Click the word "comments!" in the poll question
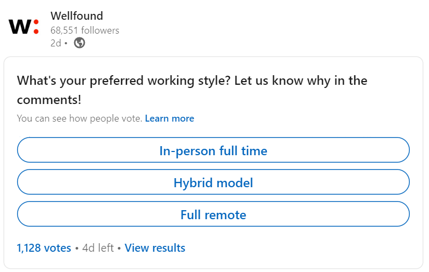Screen dimensions: 429x272 pos(49,100)
